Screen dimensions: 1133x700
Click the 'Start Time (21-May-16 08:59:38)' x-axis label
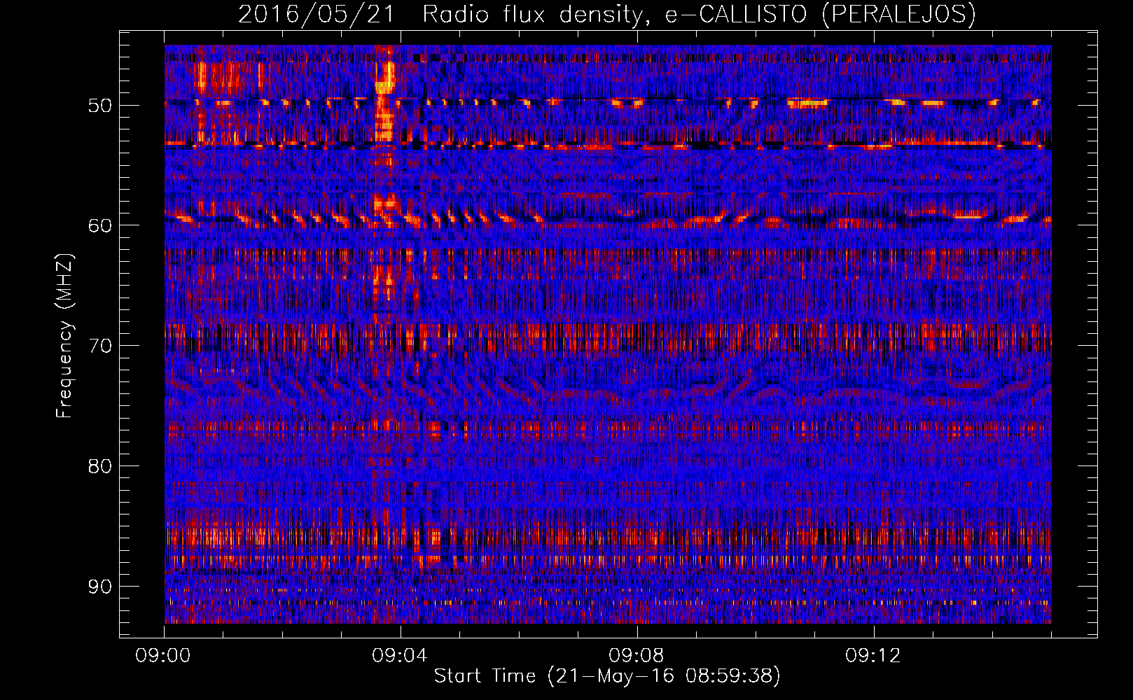click(607, 676)
